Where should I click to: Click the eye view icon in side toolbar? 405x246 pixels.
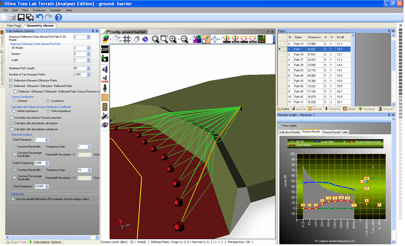coord(105,125)
